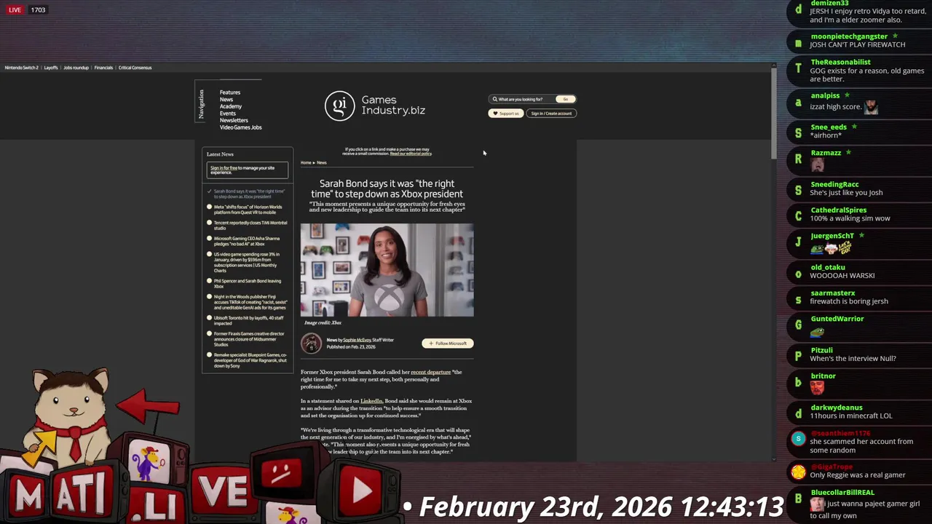The height and width of the screenshot is (524, 932).
Task: Click username JuergenSchT in chat
Action: pyautogui.click(x=832, y=236)
